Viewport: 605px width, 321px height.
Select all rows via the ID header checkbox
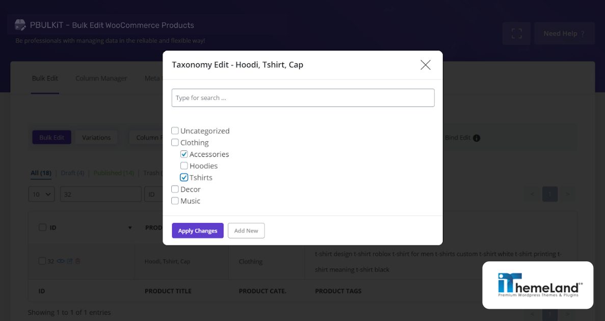(x=43, y=227)
